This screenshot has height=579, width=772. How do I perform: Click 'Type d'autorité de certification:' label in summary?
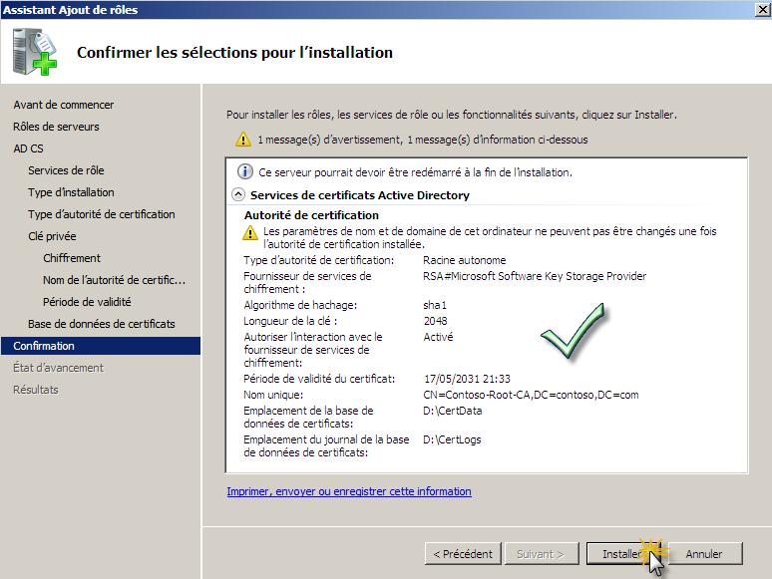click(319, 260)
